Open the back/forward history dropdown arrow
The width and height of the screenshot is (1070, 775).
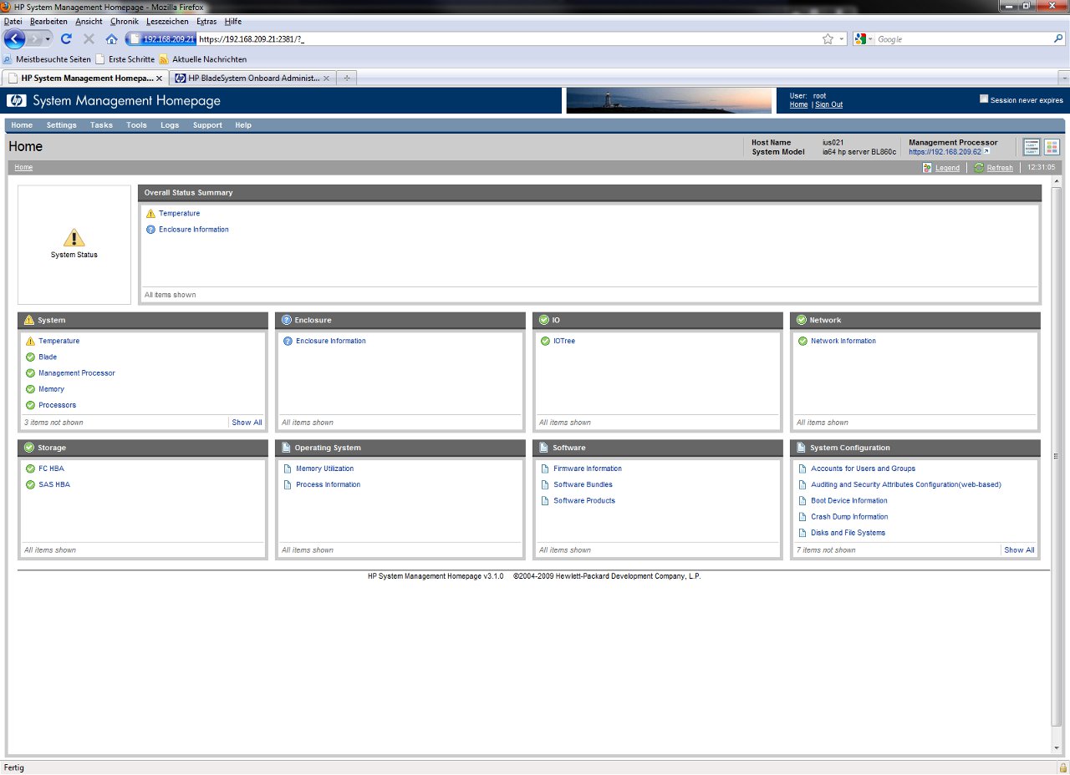point(48,39)
